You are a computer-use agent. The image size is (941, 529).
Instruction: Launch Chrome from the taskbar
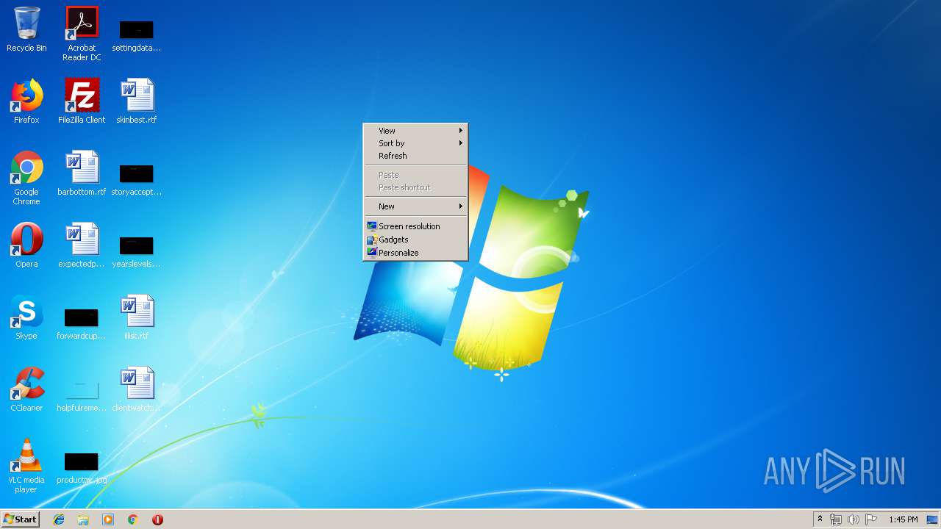click(x=133, y=519)
